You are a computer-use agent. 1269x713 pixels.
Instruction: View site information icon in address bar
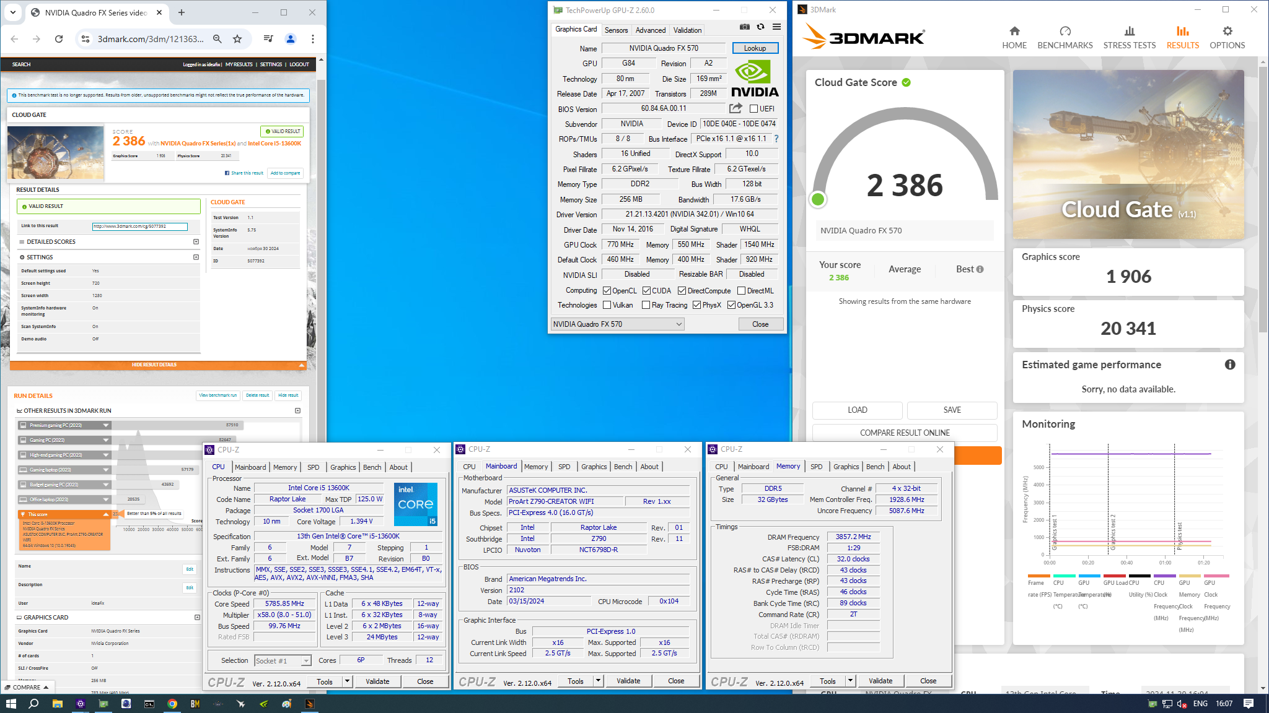[86, 39]
